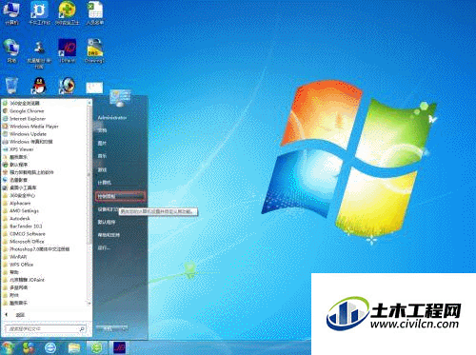The height and width of the screenshot is (355, 476).
Task: Expand the Microsoft Office folder
Action: pyautogui.click(x=27, y=242)
